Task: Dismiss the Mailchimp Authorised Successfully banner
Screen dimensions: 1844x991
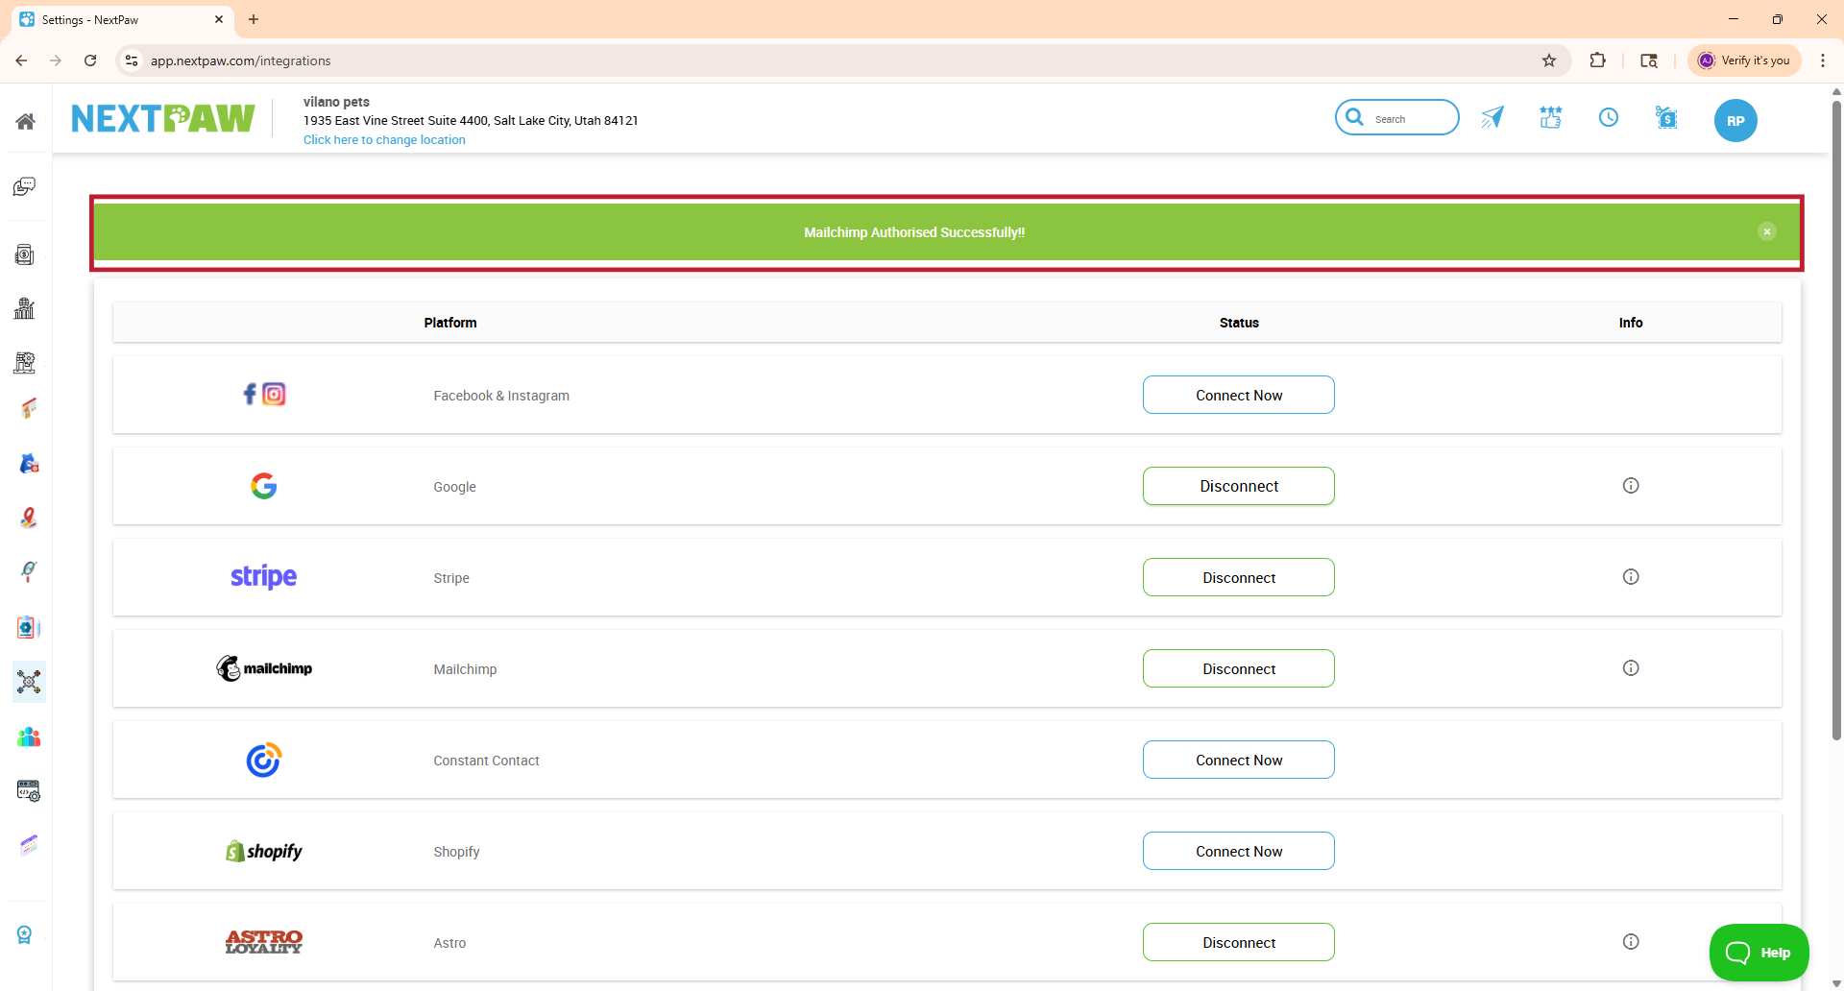Action: coord(1767,231)
